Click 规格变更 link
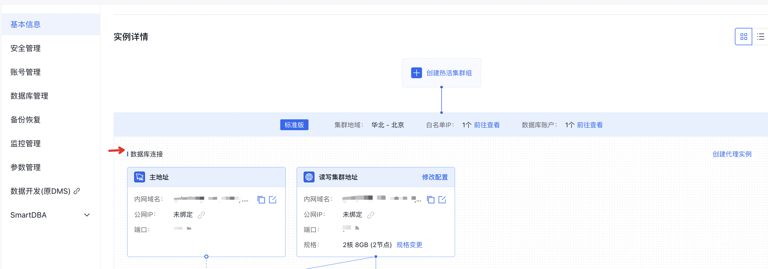The width and height of the screenshot is (768, 269). pyautogui.click(x=409, y=245)
